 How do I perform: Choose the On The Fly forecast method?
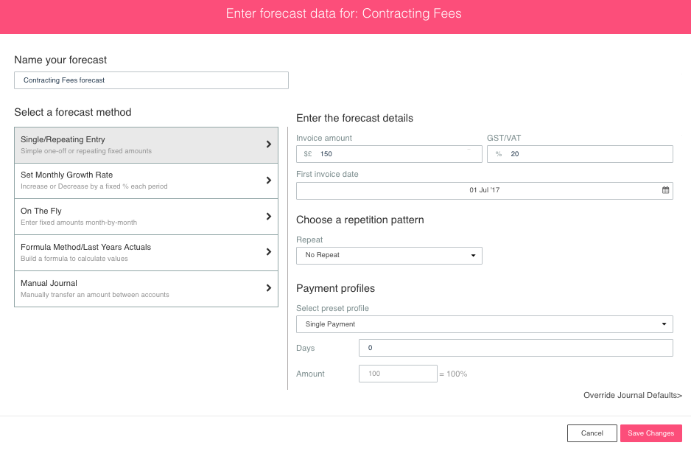(147, 217)
